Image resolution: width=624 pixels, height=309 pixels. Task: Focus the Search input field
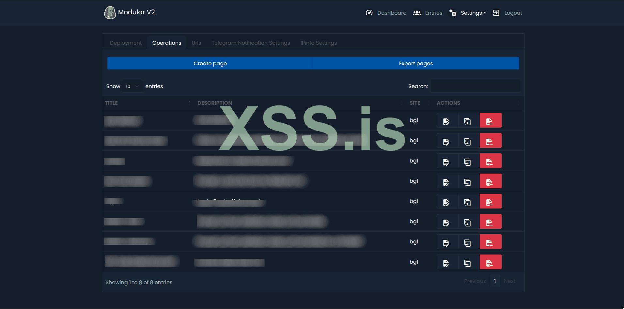tap(475, 86)
